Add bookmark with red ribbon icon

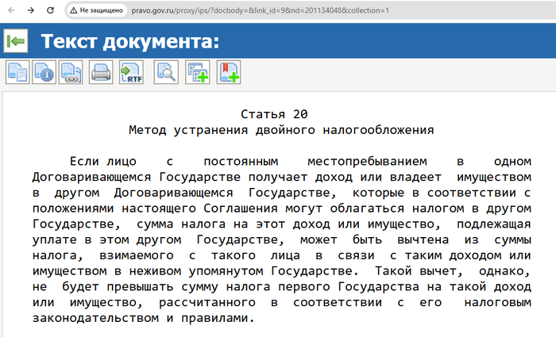coord(229,72)
